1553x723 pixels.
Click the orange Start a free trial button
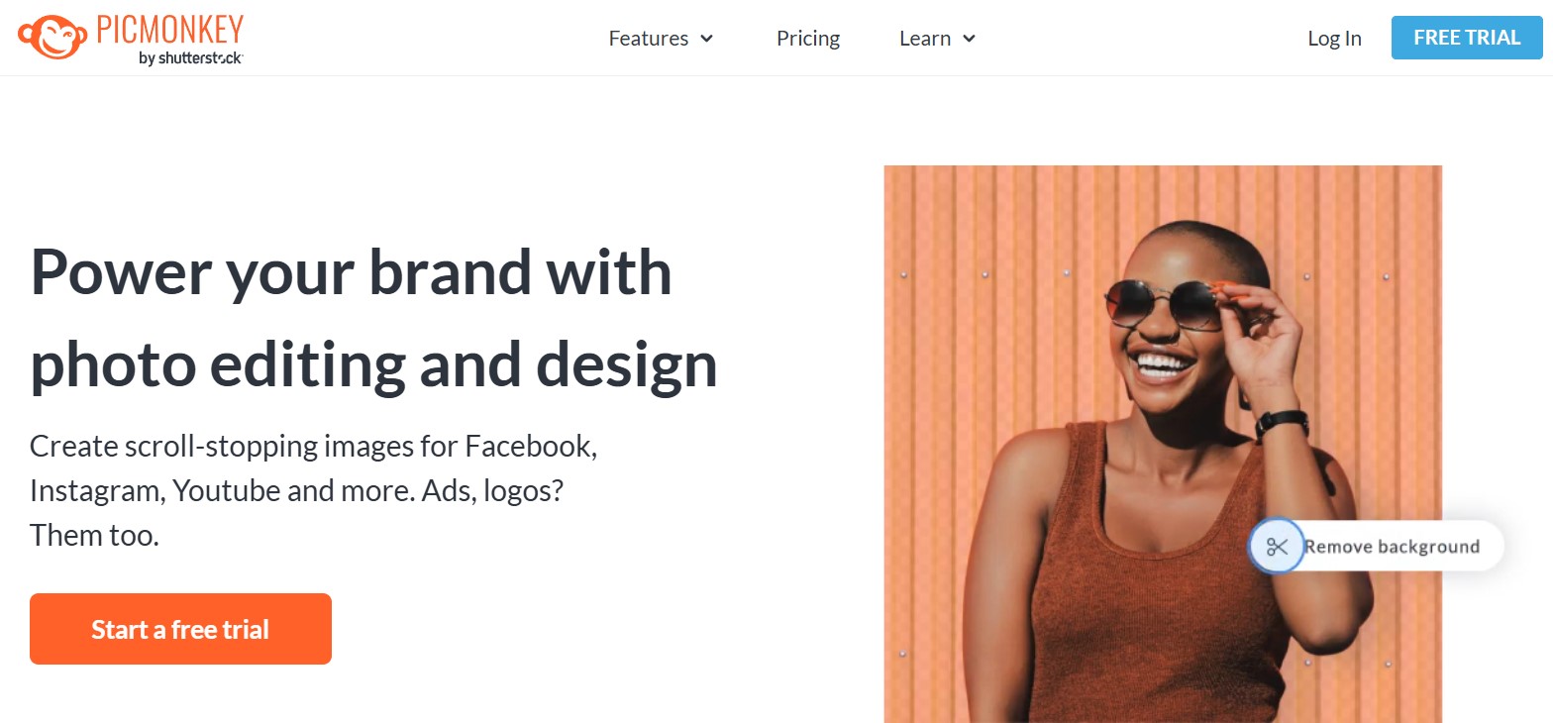[180, 629]
